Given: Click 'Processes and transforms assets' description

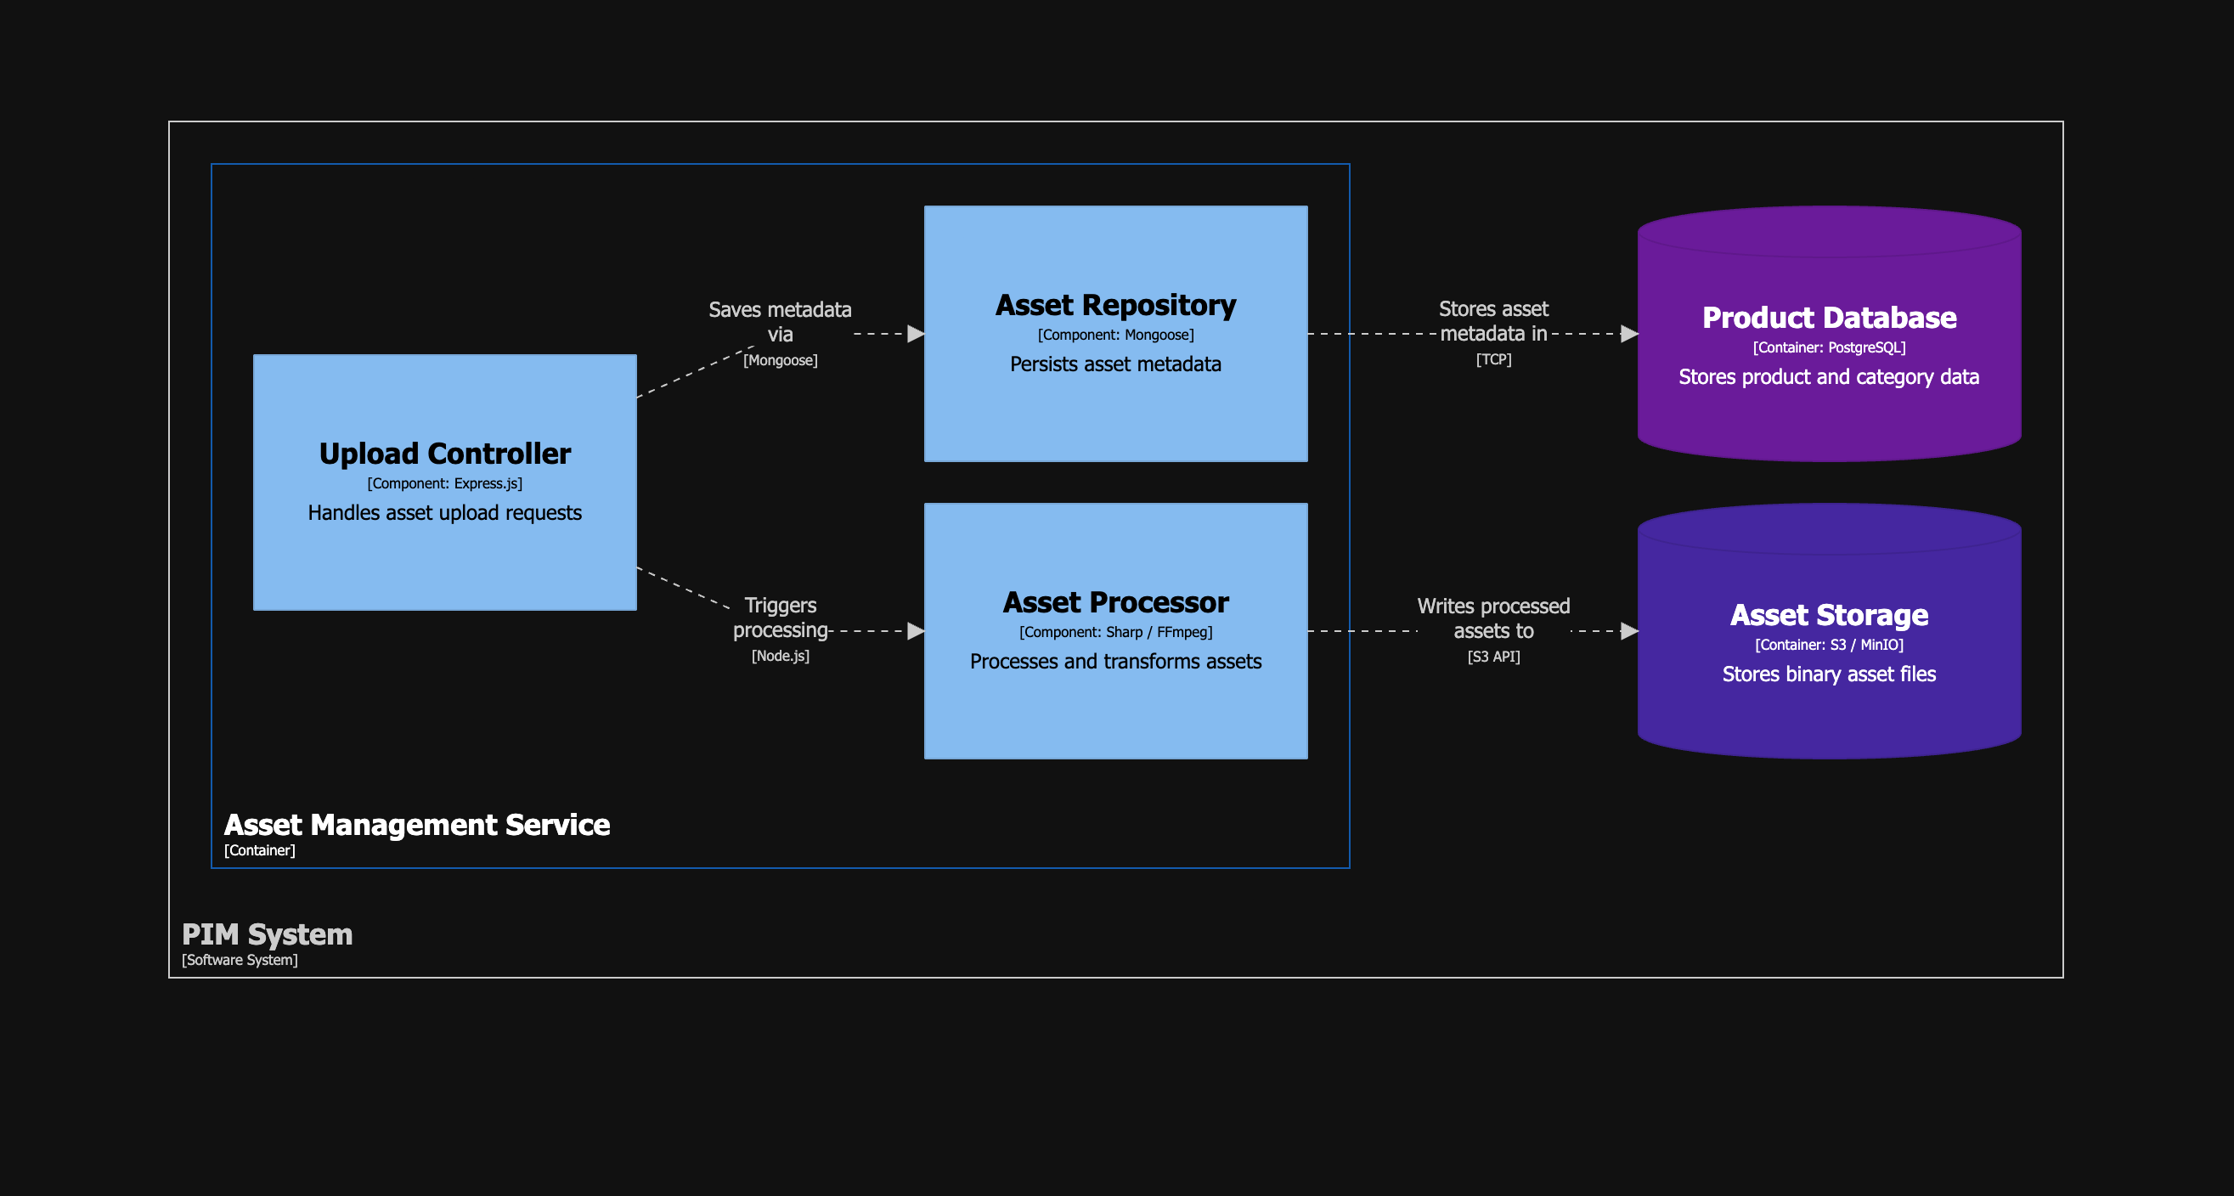Looking at the screenshot, I should tap(1116, 662).
